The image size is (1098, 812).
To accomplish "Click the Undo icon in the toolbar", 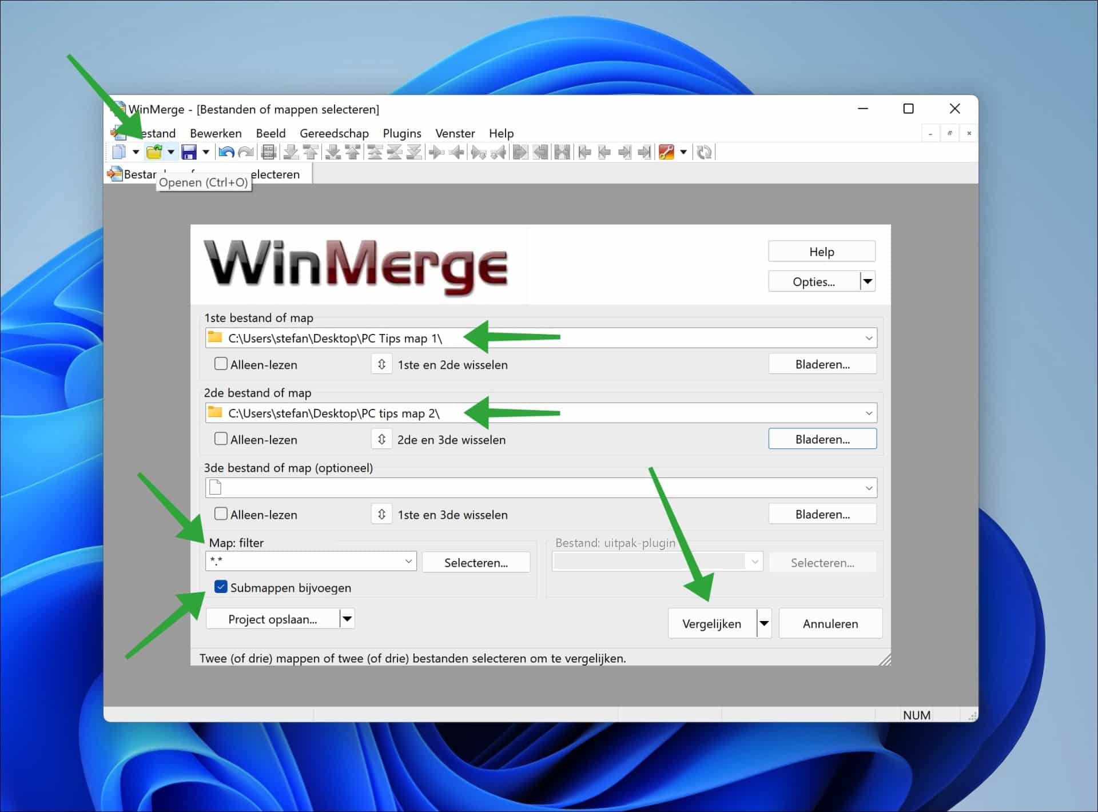I will (x=226, y=152).
